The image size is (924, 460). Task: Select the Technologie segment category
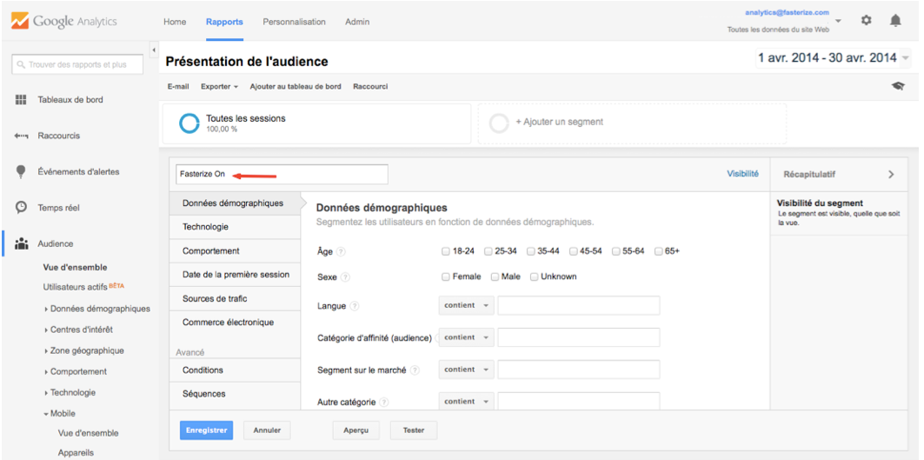206,227
